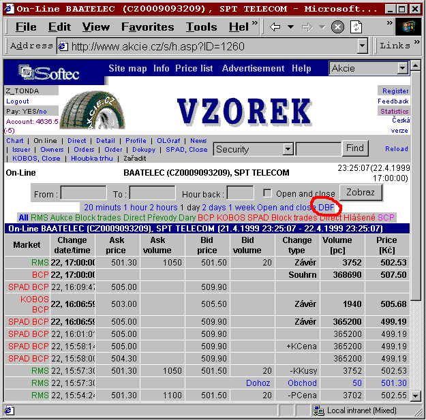Open the Info link in header

tap(161, 68)
